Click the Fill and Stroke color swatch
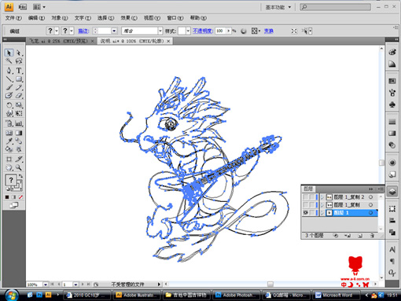 pos(13,182)
